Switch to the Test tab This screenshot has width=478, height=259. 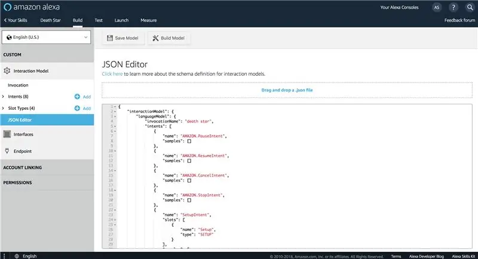[99, 20]
